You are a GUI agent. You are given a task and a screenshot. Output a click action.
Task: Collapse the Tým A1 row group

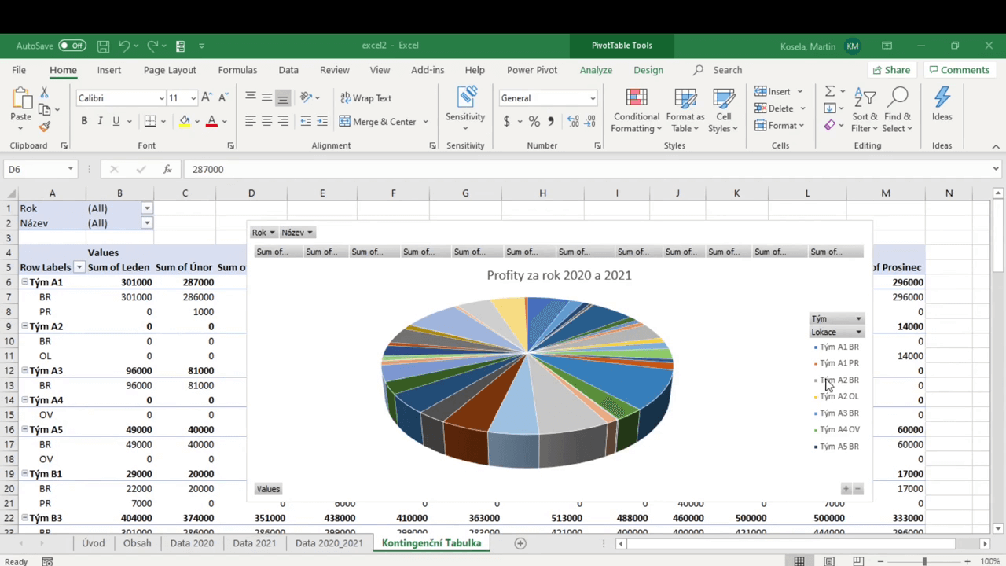24,282
